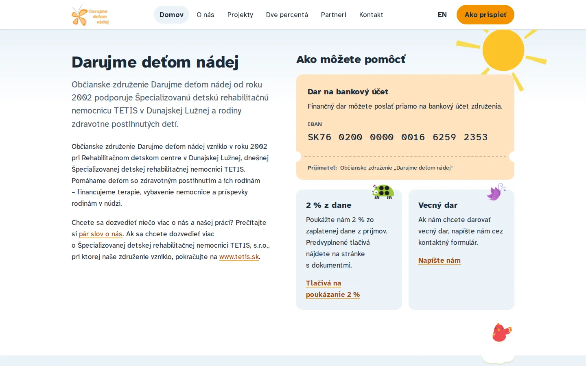Select the IBAN number SK76 0200 0000 0016 6259 2353

coord(398,137)
